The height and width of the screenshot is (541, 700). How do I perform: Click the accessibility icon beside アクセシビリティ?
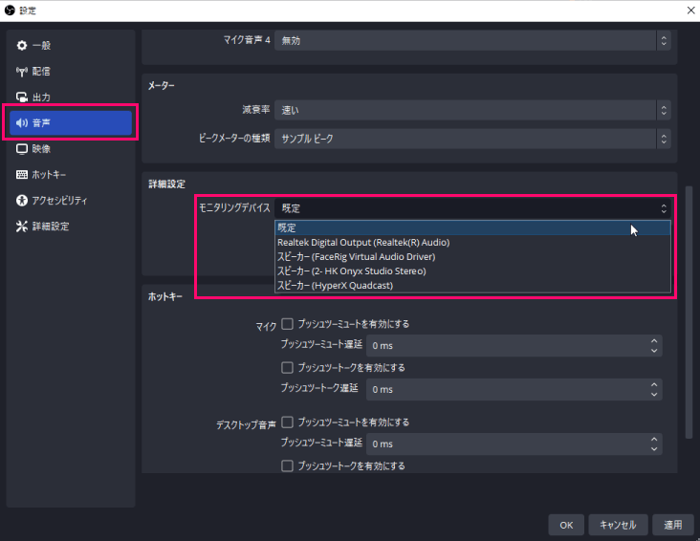pos(22,201)
